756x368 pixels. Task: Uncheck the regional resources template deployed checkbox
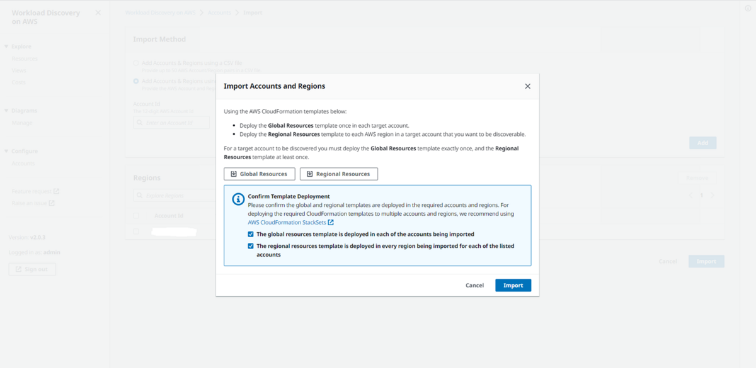[251, 246]
